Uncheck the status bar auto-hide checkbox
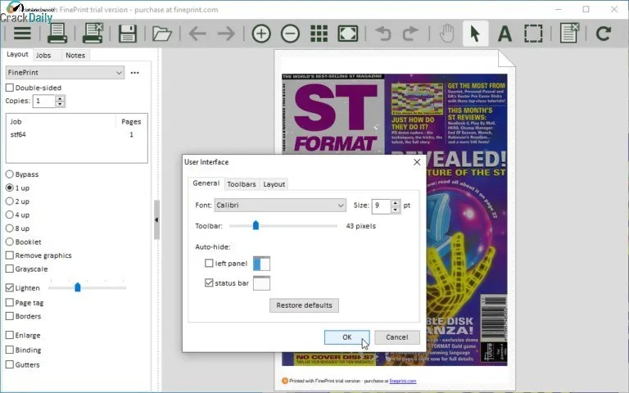 pos(209,283)
